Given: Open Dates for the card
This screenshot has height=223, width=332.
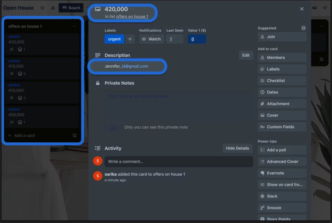Looking at the screenshot, I should (x=282, y=92).
